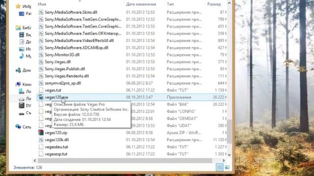Click the vegas120.zip WinRAR archive icon
Image resolution: width=314 pixels, height=176 pixels.
41,132
